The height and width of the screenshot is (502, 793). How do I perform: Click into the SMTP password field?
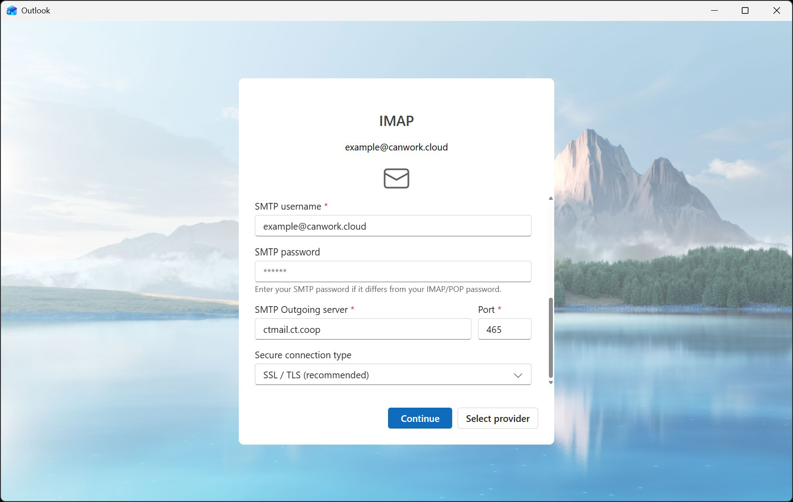pyautogui.click(x=392, y=271)
